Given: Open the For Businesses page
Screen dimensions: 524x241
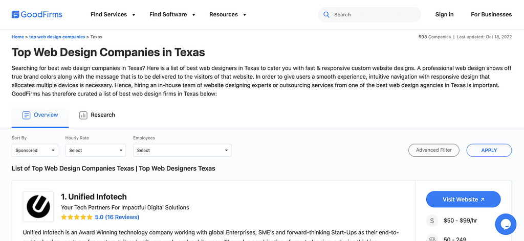Looking at the screenshot, I should pyautogui.click(x=491, y=14).
